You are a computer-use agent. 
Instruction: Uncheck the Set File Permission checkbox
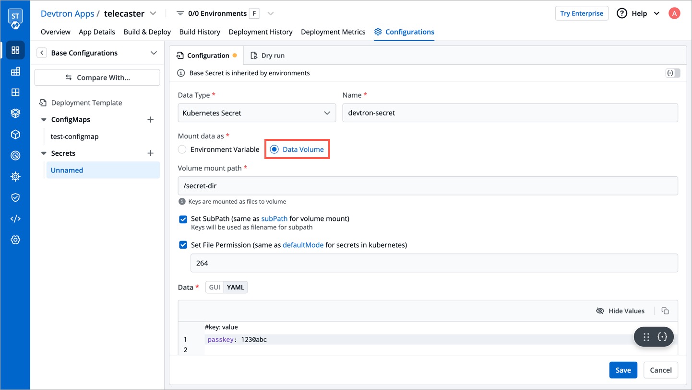(183, 245)
